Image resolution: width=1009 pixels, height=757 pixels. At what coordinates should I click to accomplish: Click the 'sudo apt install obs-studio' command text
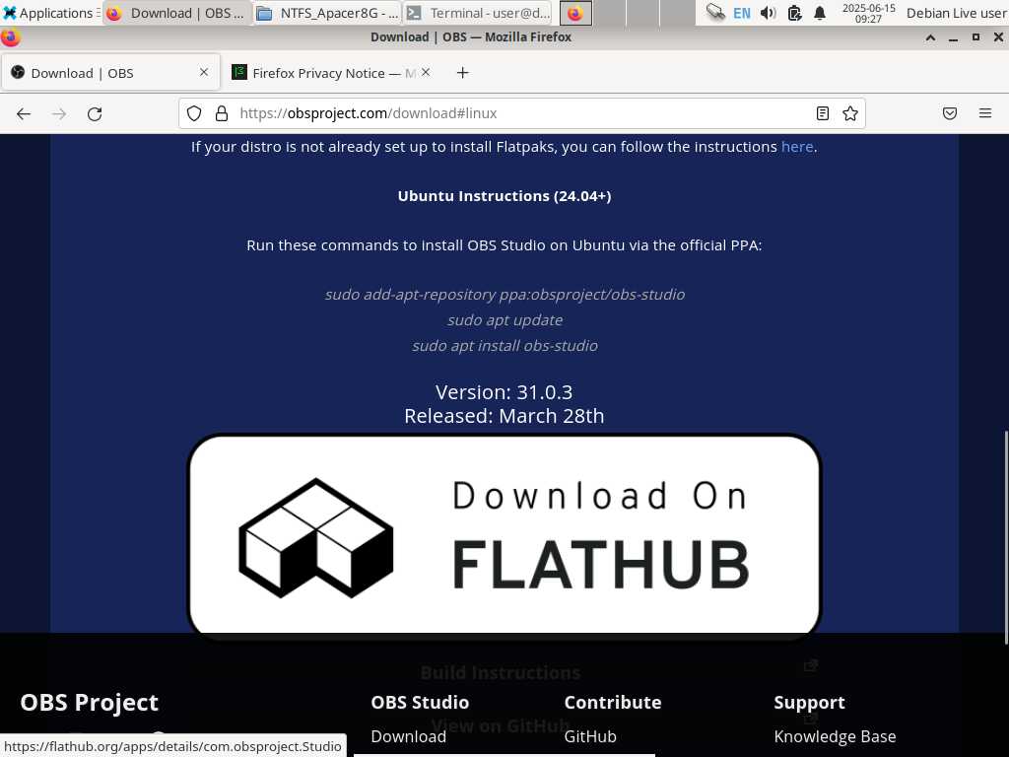pos(504,346)
